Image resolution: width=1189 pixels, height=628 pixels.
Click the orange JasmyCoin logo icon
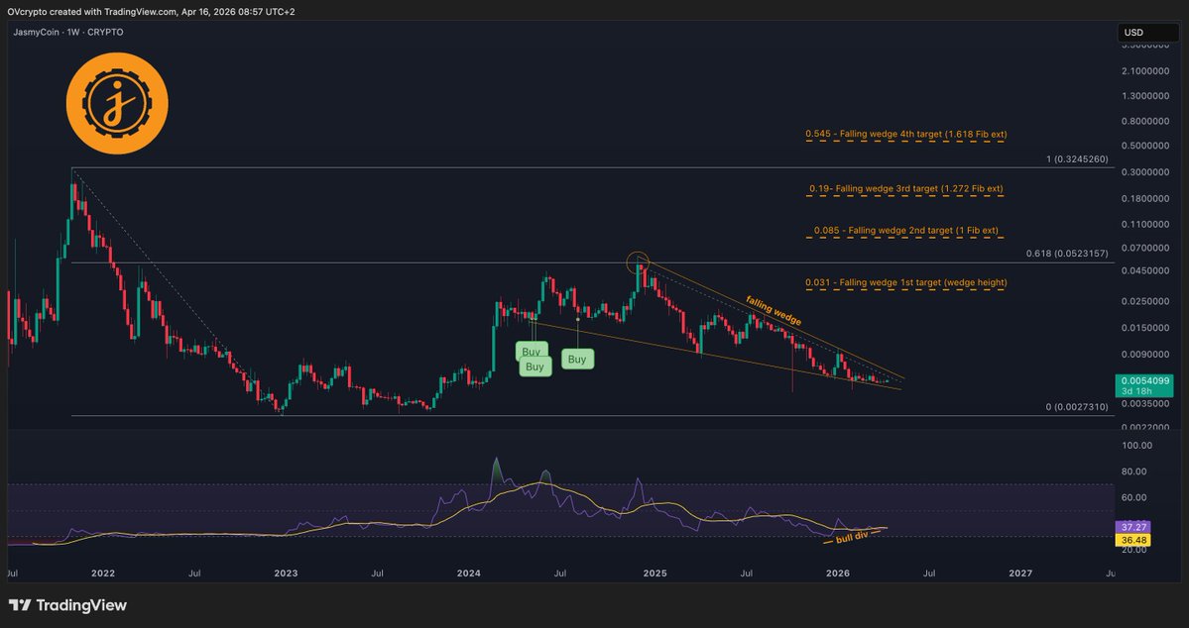tap(117, 104)
